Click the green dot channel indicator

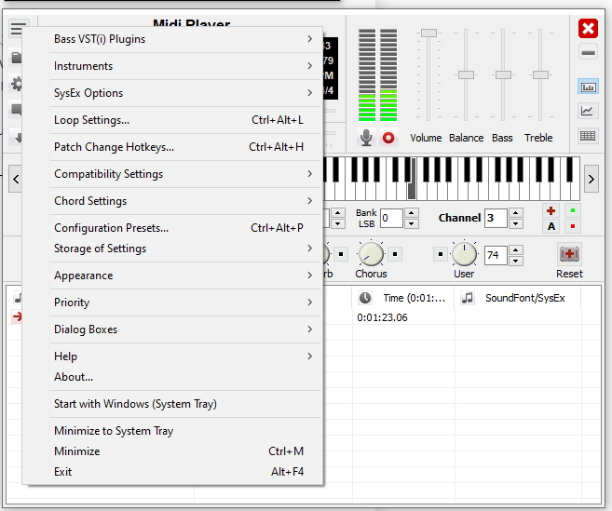(573, 210)
